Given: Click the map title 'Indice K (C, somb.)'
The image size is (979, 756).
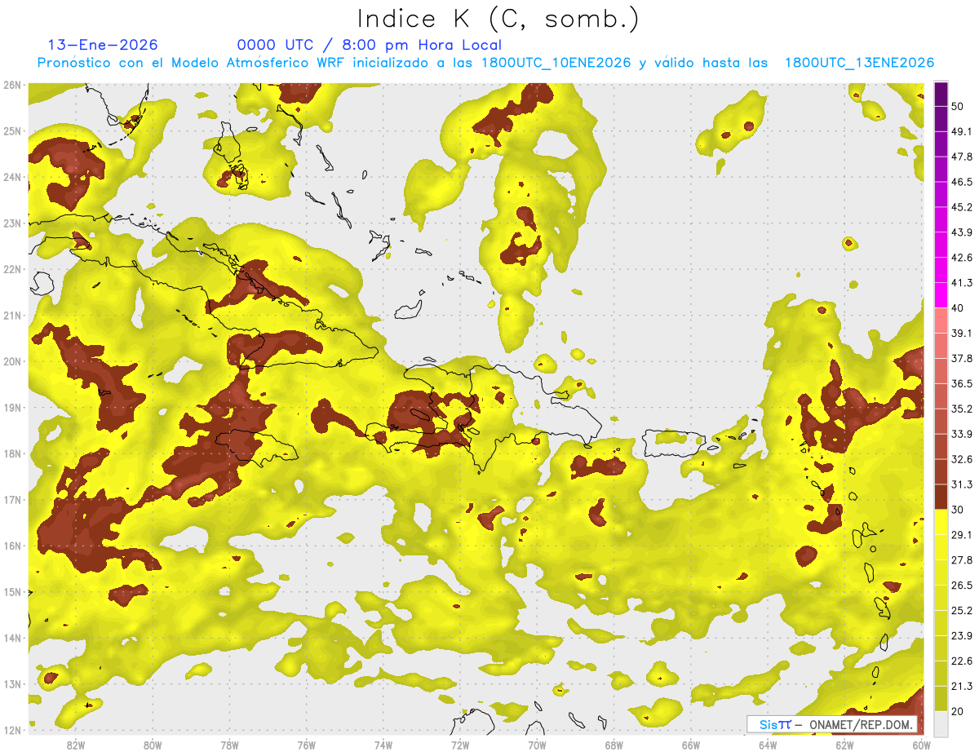Looking at the screenshot, I should click(498, 19).
